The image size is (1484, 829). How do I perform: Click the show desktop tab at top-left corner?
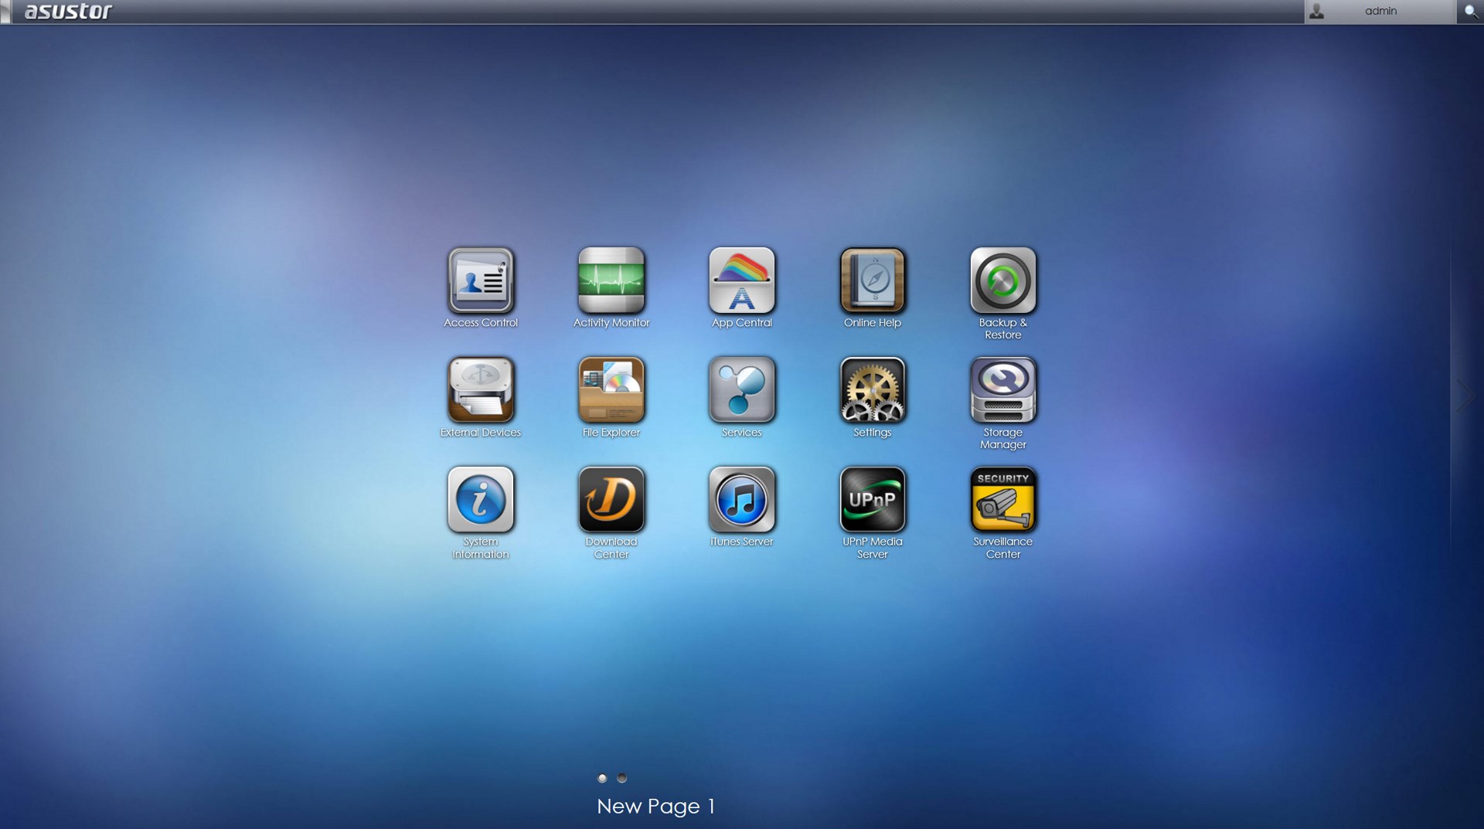(5, 12)
